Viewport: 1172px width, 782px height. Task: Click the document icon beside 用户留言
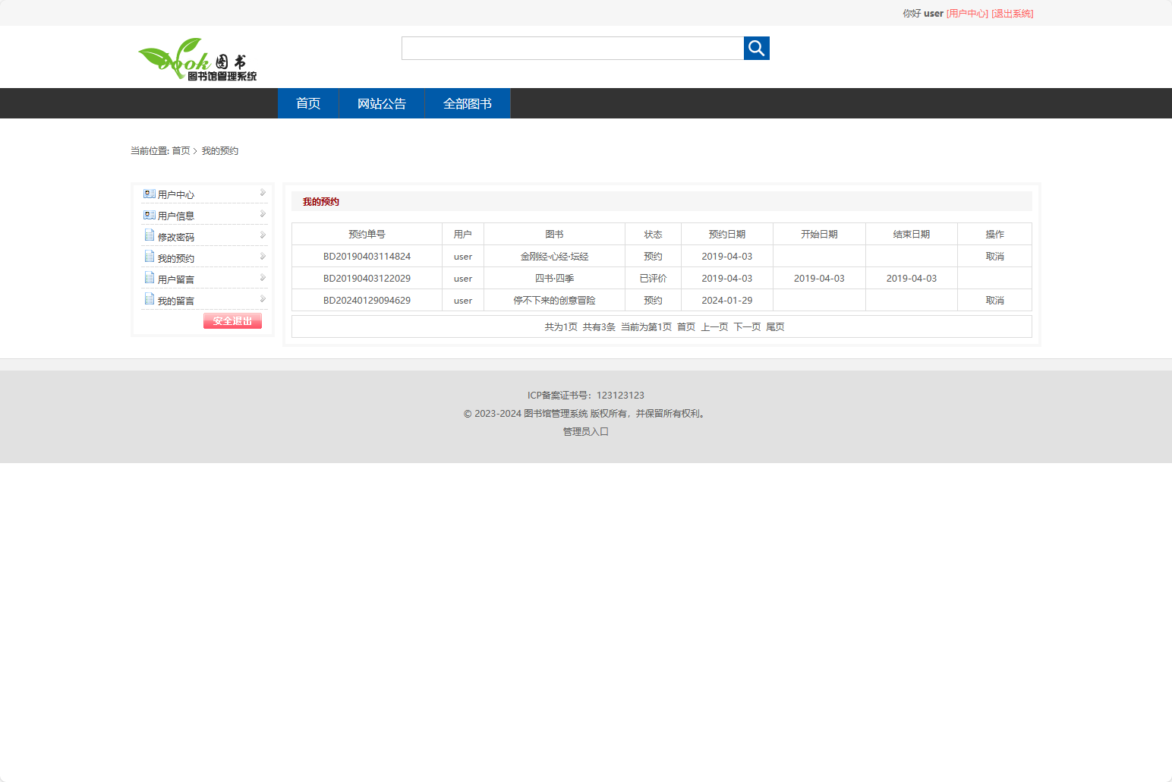click(x=150, y=279)
